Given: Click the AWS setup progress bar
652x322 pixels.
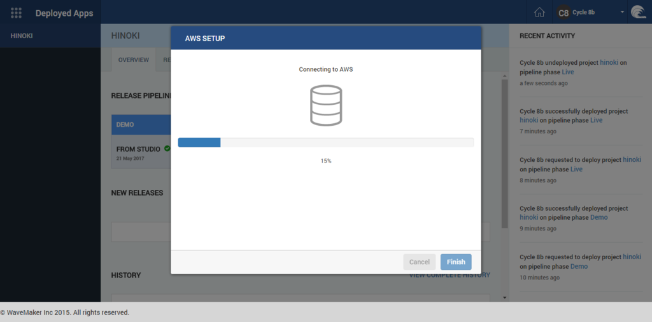Looking at the screenshot, I should coord(326,142).
